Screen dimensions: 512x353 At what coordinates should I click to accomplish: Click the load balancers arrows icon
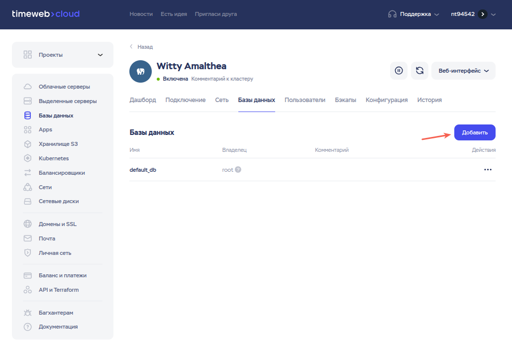[x=28, y=173]
